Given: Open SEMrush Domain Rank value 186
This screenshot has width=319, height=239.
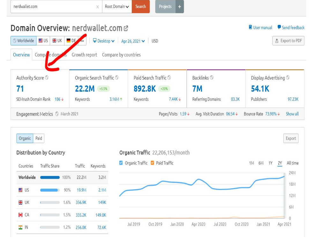Looking at the screenshot, I should pos(57,99).
